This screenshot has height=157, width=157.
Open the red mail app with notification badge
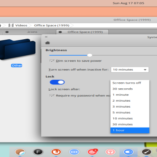[x=92, y=152]
